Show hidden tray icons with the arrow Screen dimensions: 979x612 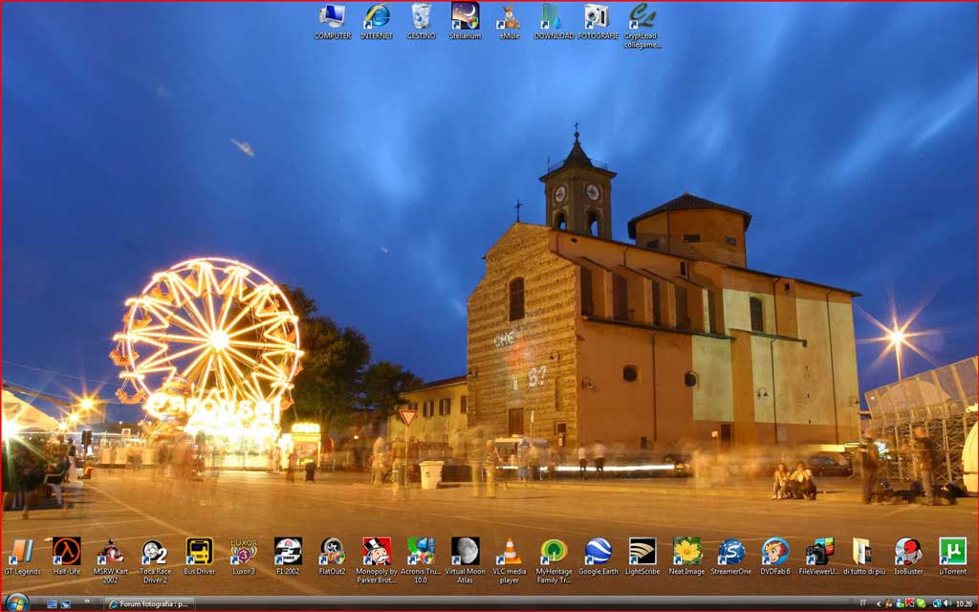pos(879,604)
